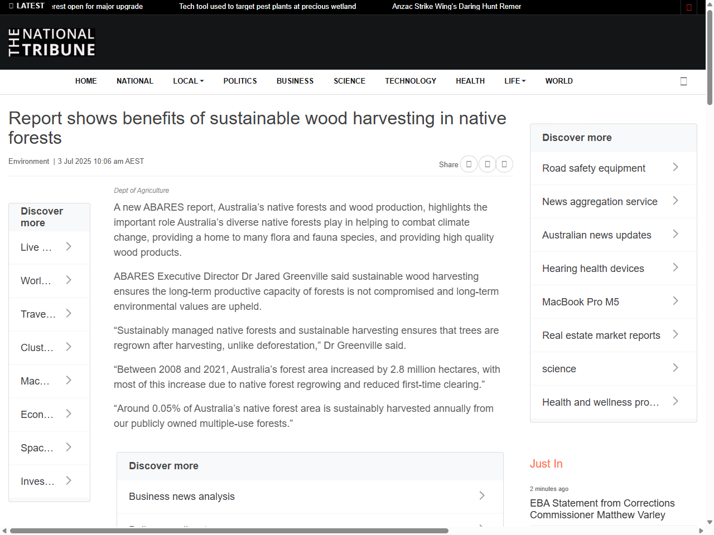This screenshot has height=535, width=714.
Task: Open ticker story Anzac Strike Wing's Daring Hunt
Action: point(456,7)
